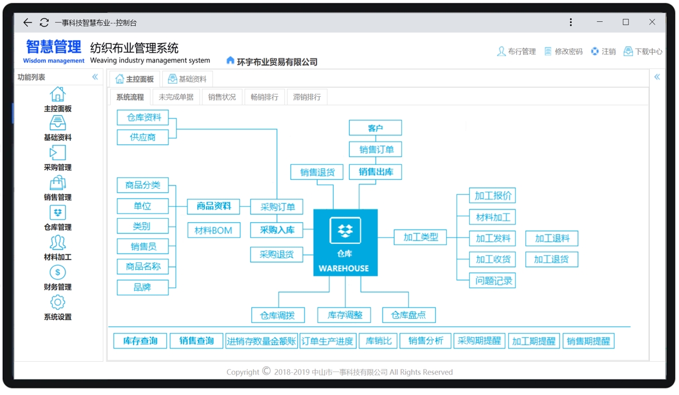Click the 注销 logout link
This screenshot has height=395, width=679.
603,52
